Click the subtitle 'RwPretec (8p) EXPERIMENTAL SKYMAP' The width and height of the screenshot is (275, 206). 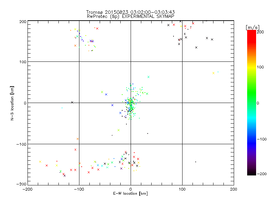131,16
